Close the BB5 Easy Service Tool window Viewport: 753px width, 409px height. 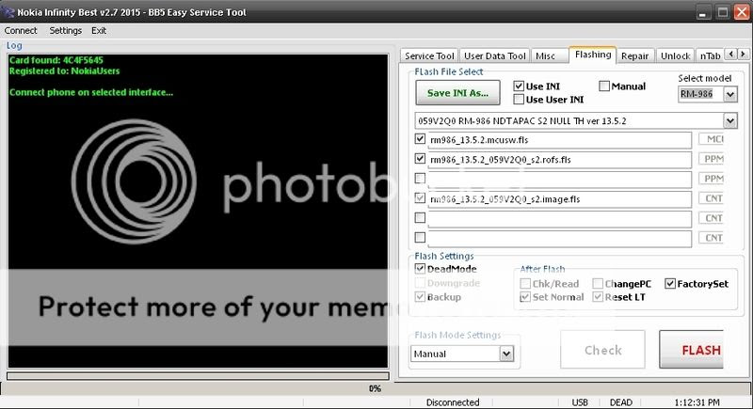[742, 12]
